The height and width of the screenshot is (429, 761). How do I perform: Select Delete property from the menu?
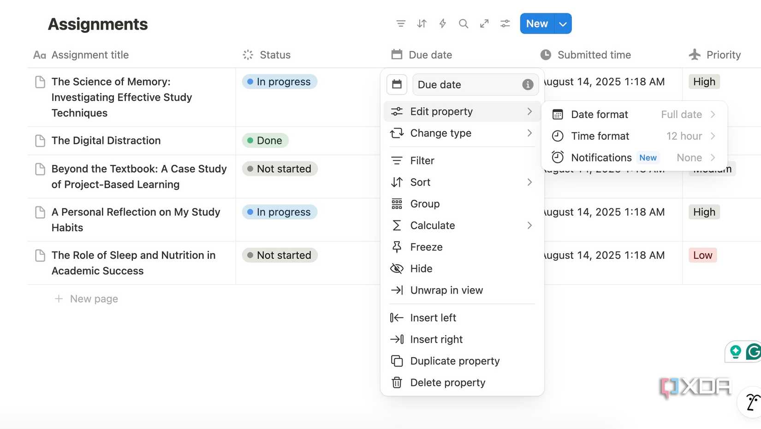click(447, 382)
